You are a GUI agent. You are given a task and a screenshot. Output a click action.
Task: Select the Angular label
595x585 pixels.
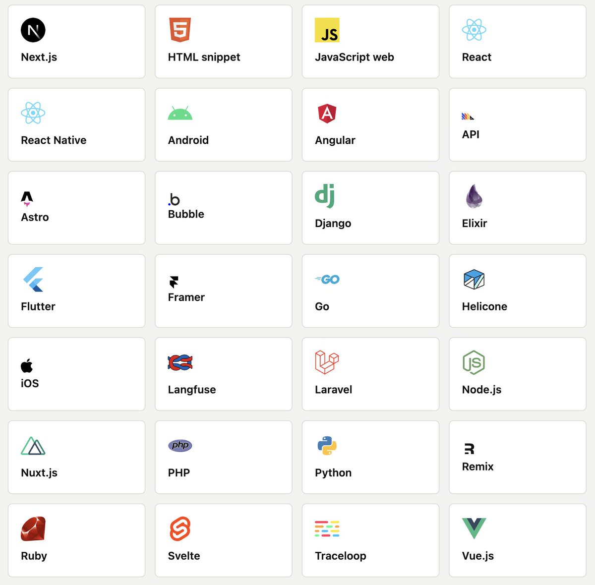click(335, 141)
